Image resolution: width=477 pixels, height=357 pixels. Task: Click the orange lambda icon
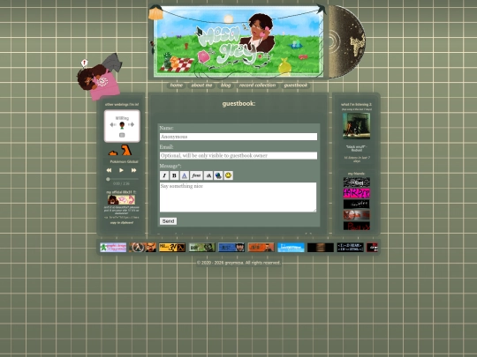[x=126, y=150]
